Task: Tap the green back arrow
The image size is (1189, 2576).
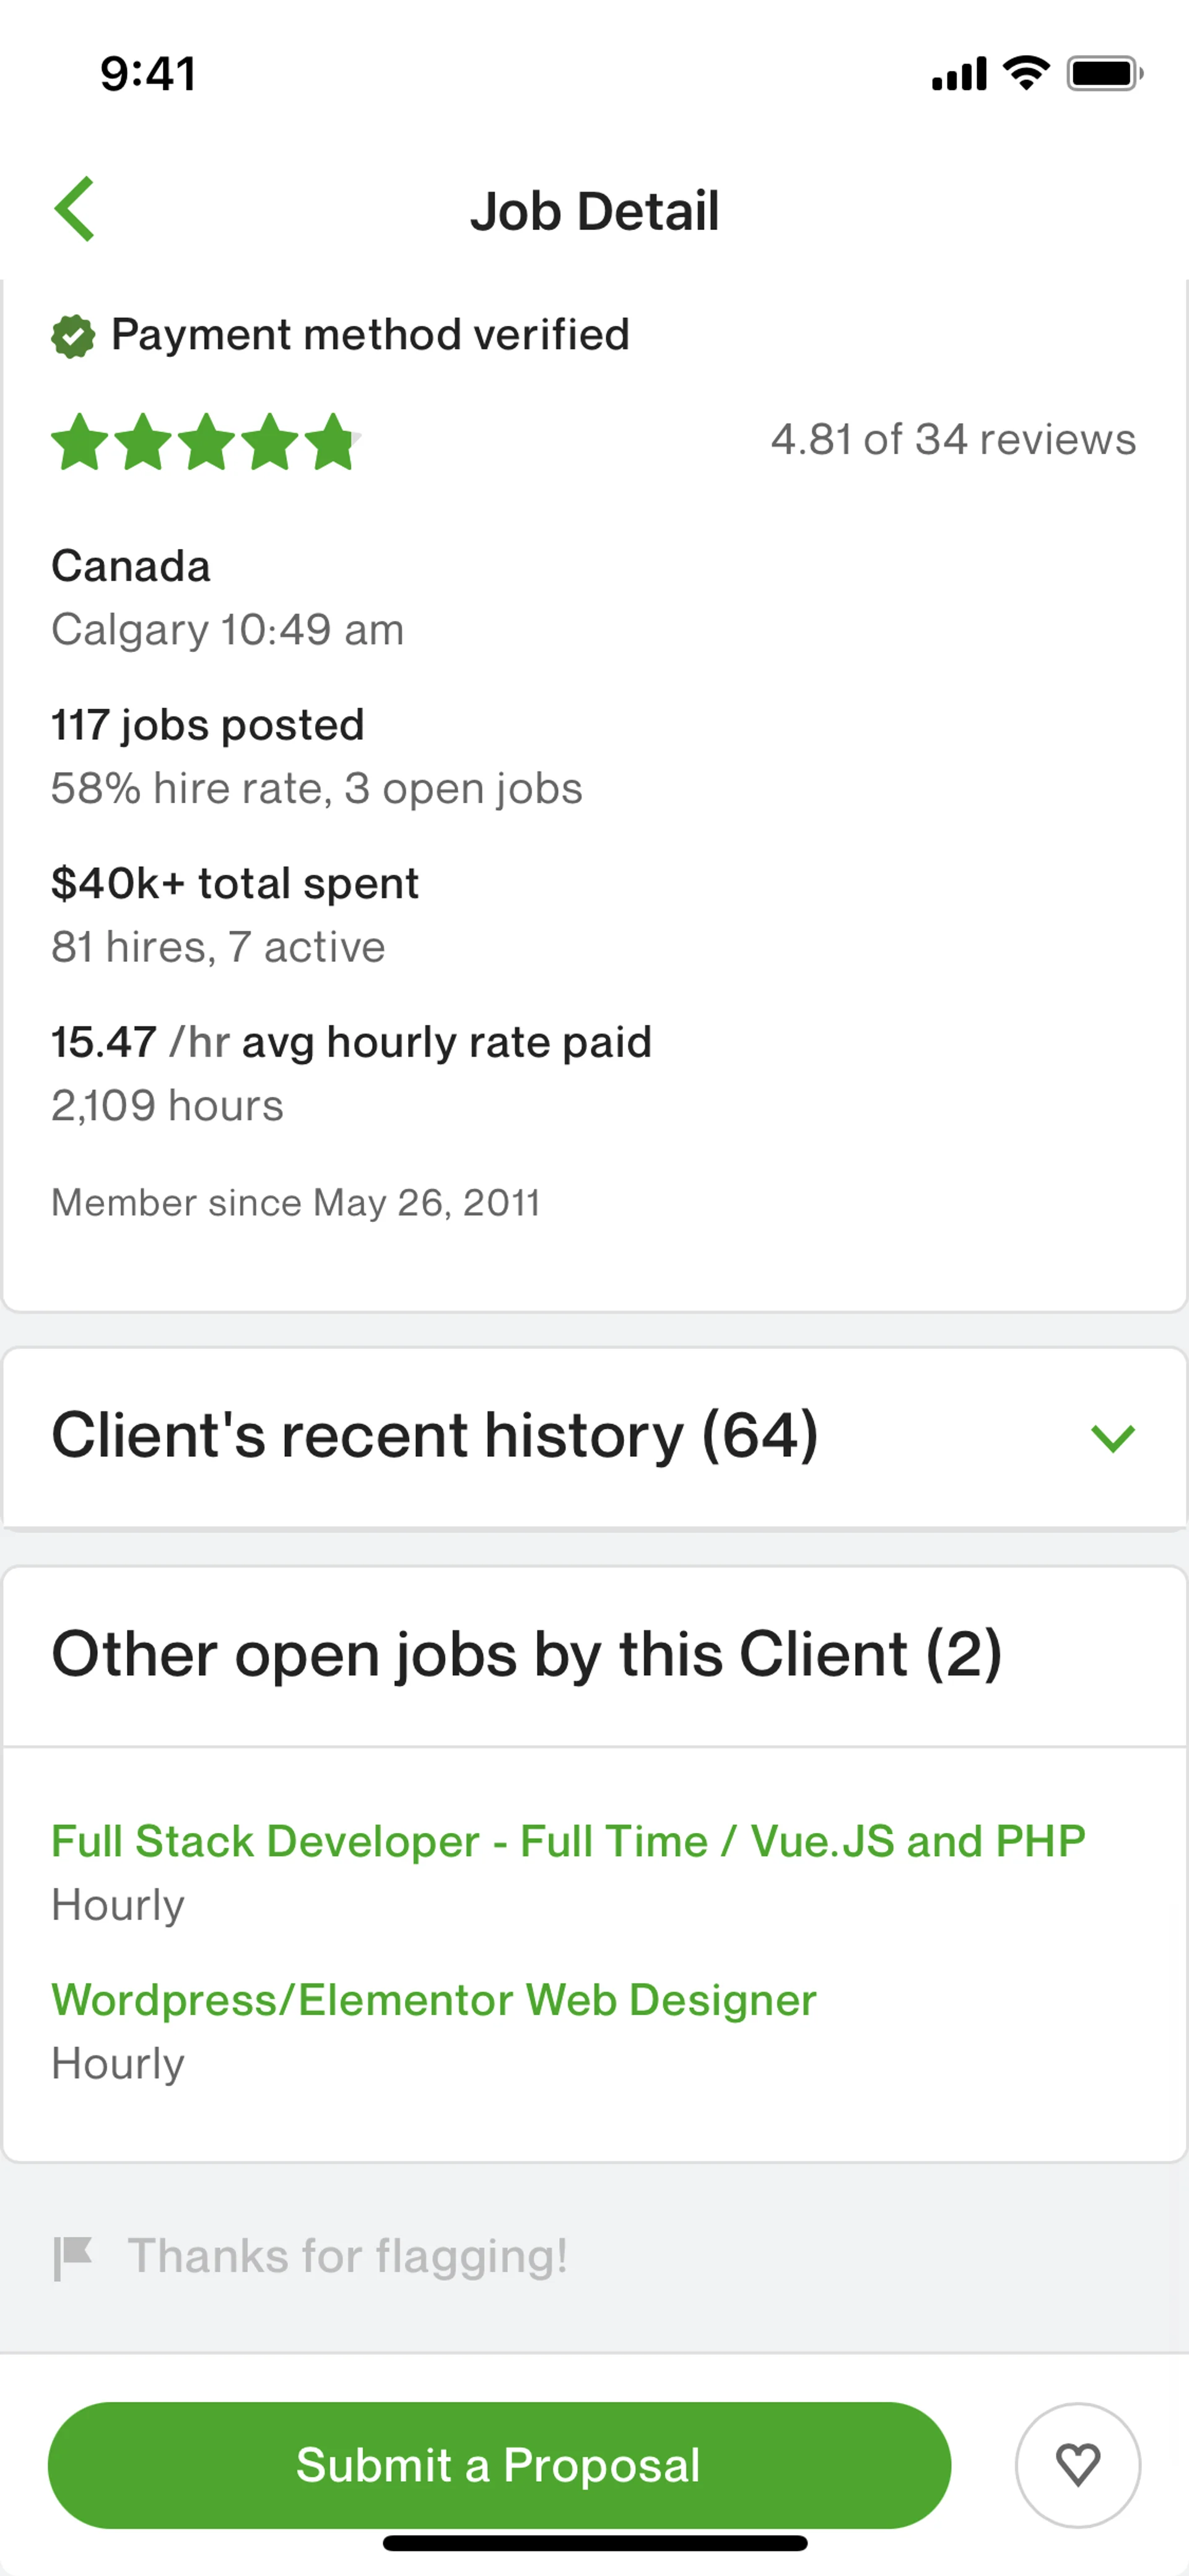Action: pyautogui.click(x=75, y=209)
